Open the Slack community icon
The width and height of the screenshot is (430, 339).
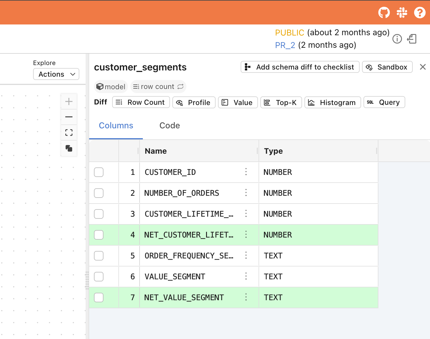pos(402,13)
